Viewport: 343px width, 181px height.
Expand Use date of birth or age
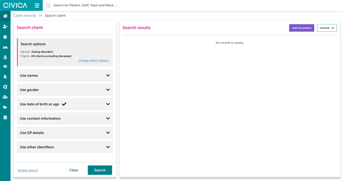coord(65,104)
